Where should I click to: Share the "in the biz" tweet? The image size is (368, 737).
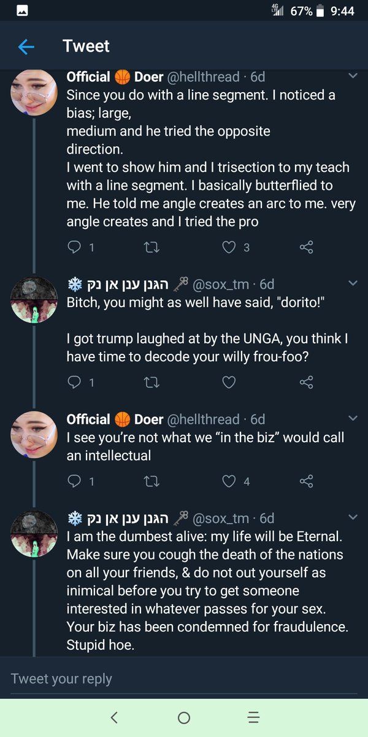coord(306,481)
